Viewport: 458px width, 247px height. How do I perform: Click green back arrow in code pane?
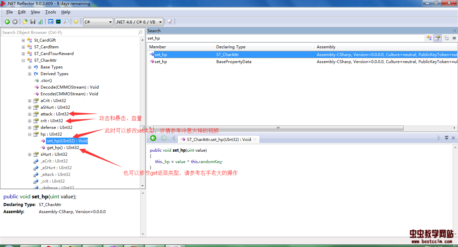(153, 138)
